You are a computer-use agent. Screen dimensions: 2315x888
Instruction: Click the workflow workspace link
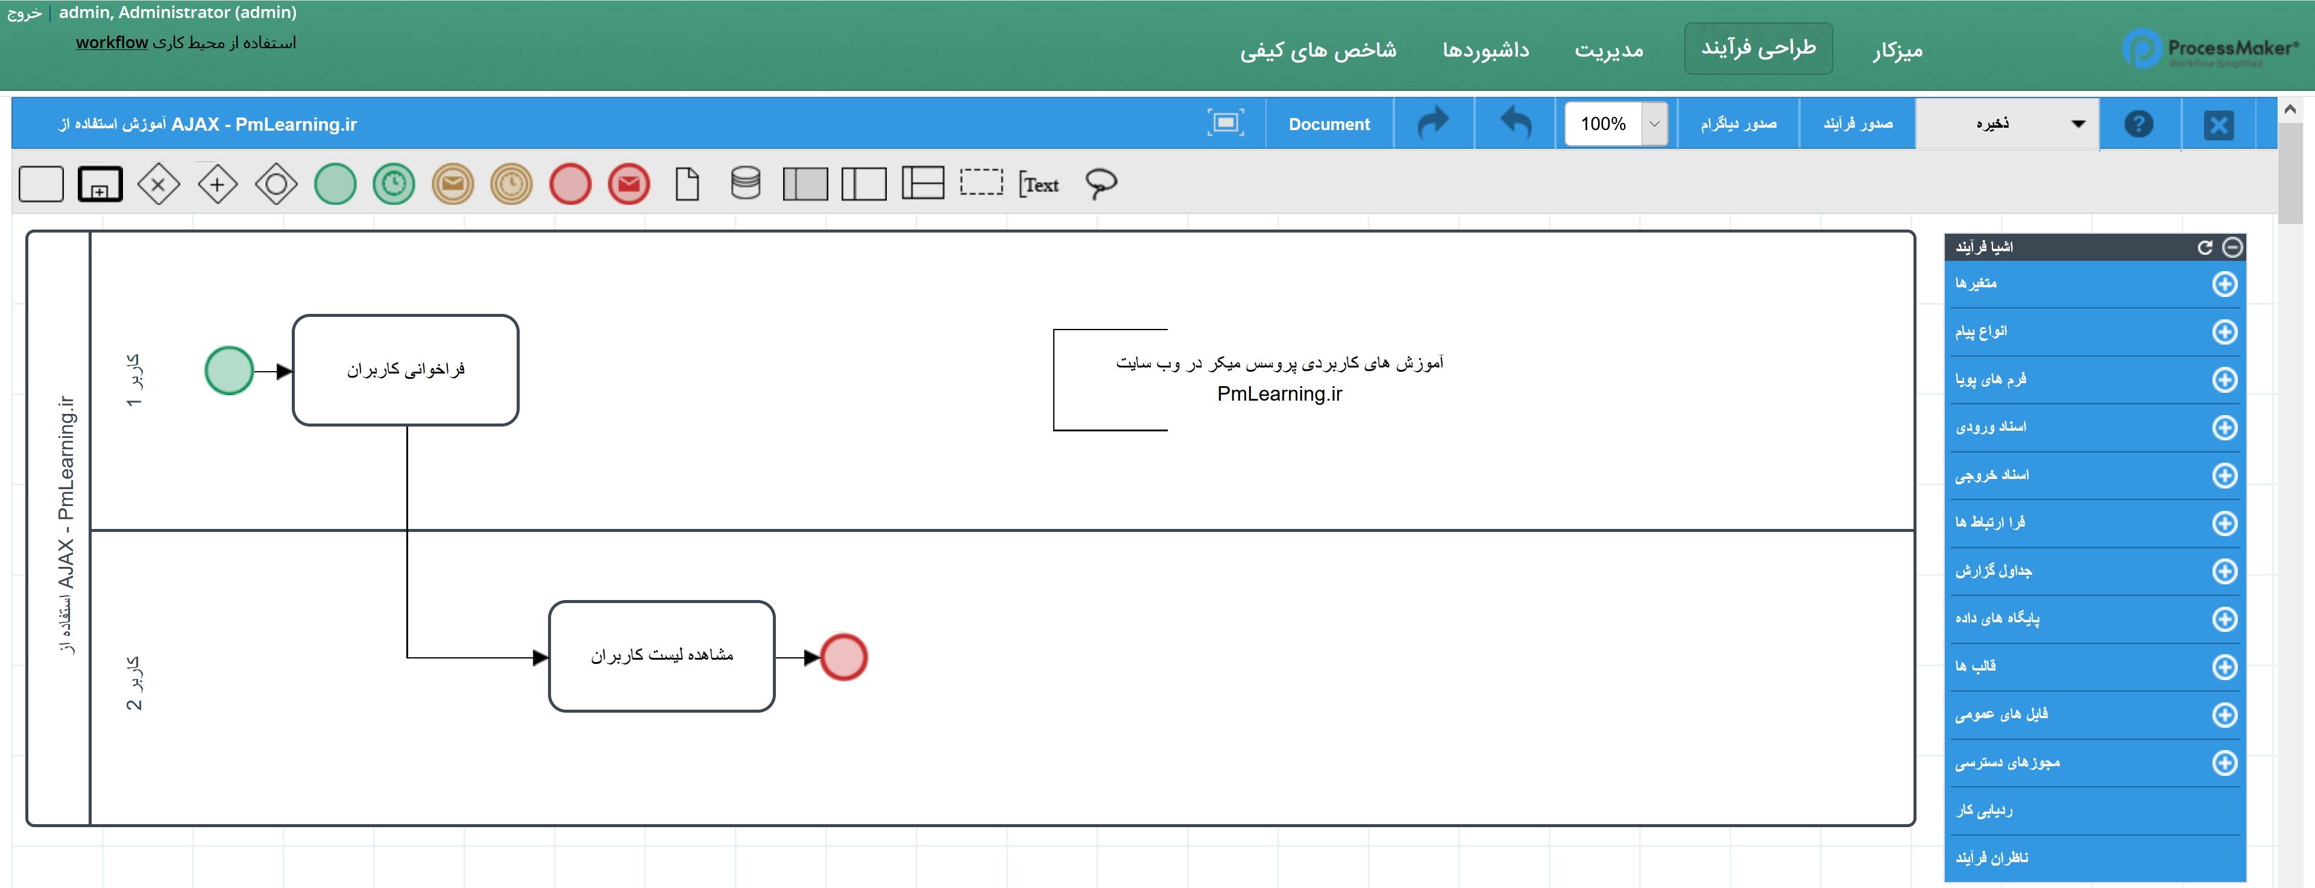[x=112, y=42]
